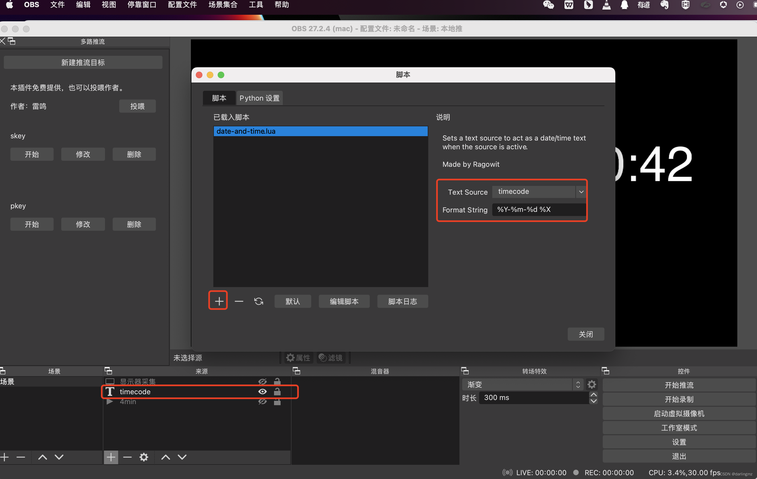The image size is (757, 479).
Task: Click the 默认 defaults button
Action: (x=293, y=301)
